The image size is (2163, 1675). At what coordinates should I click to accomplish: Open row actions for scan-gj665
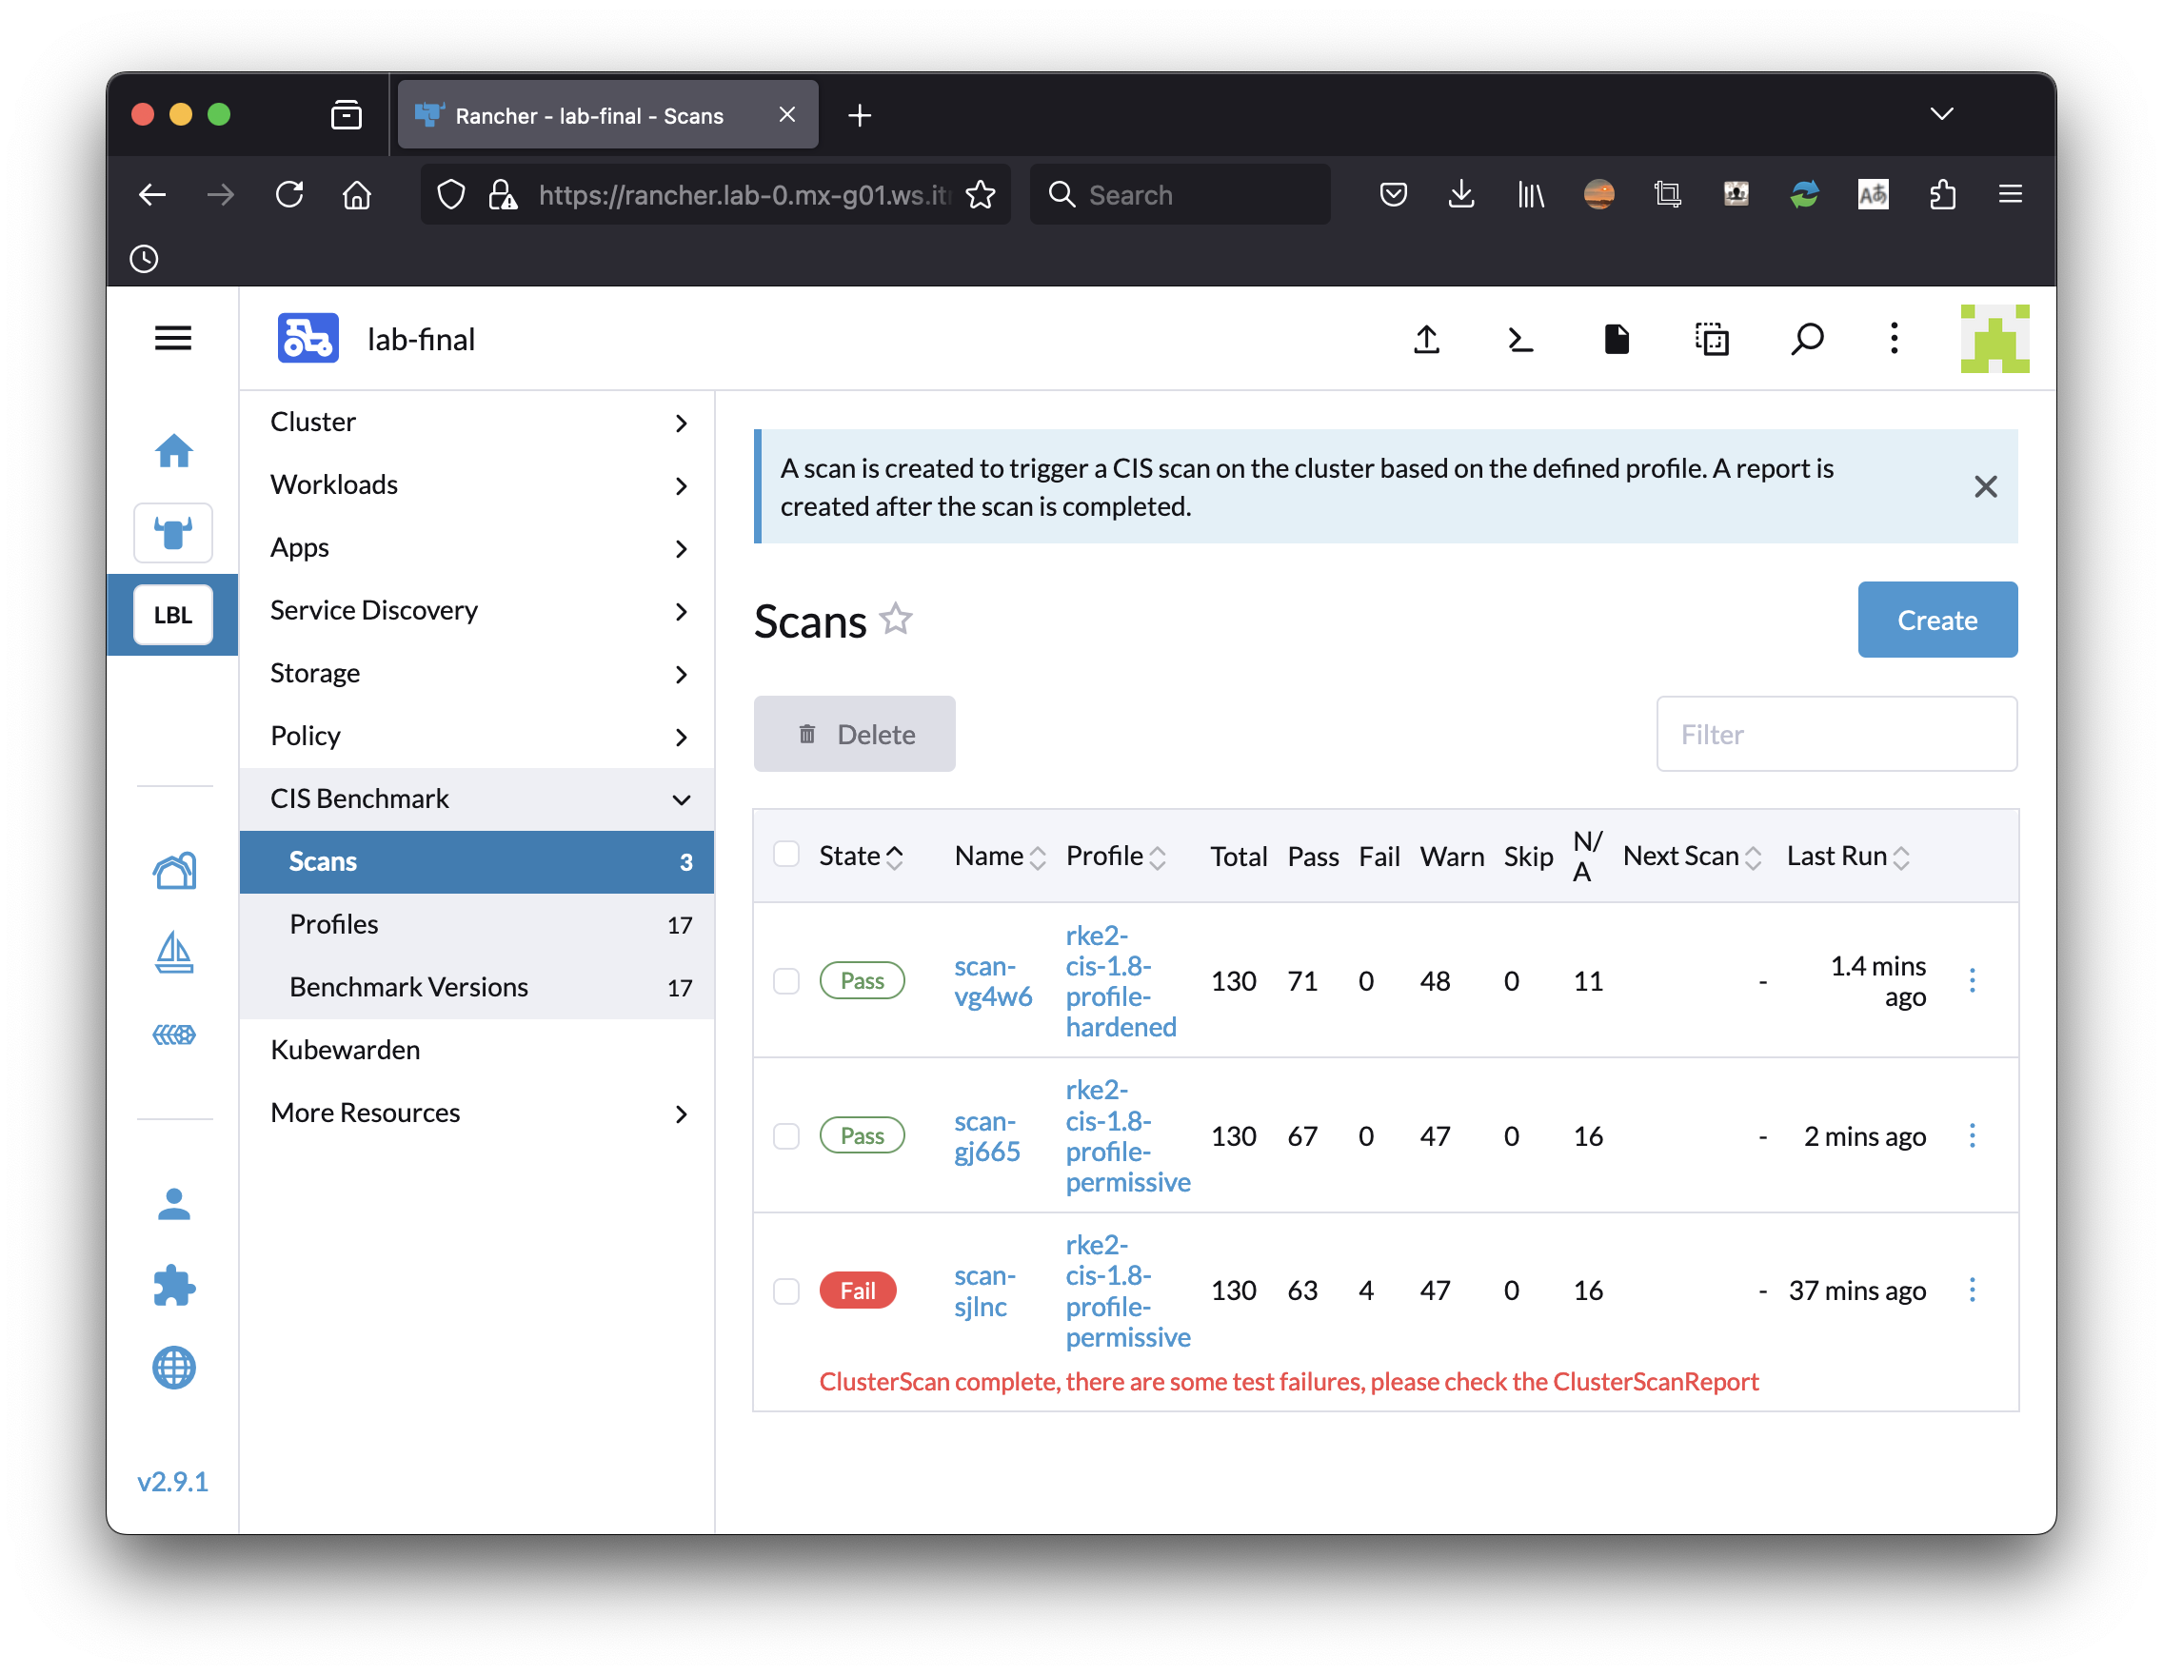click(1973, 1135)
